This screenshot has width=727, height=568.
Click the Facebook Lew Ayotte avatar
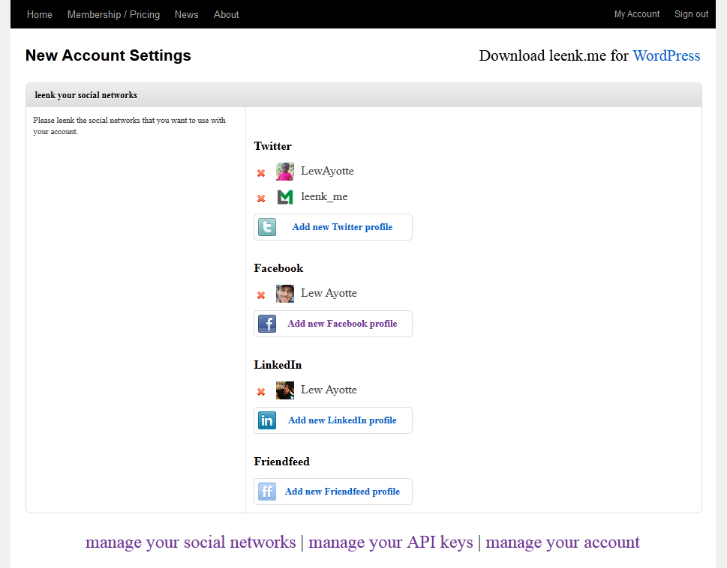pyautogui.click(x=284, y=294)
